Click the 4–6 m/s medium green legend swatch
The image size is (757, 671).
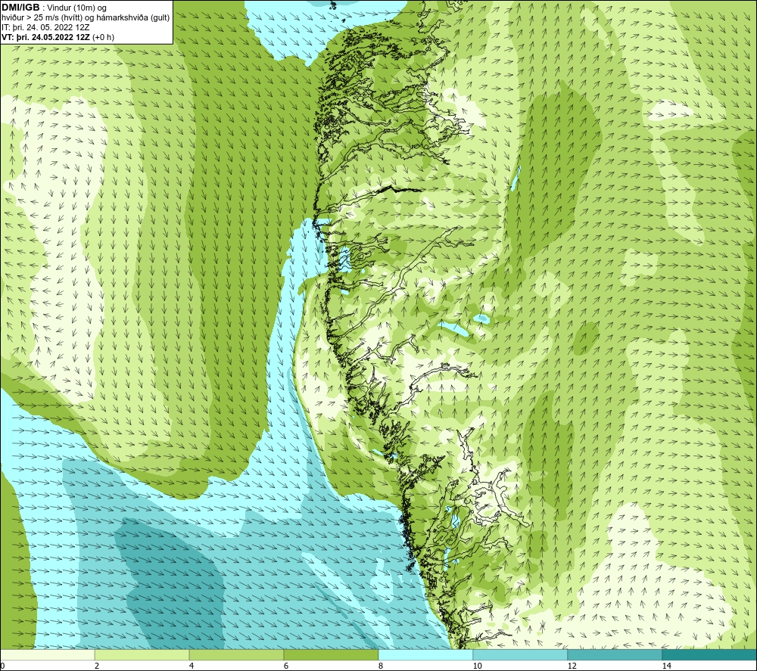tap(236, 654)
